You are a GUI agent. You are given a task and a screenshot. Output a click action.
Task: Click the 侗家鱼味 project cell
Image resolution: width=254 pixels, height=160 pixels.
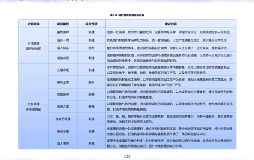(63, 94)
